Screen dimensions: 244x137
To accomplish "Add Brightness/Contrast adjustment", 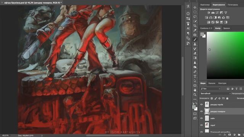I will (209, 13).
